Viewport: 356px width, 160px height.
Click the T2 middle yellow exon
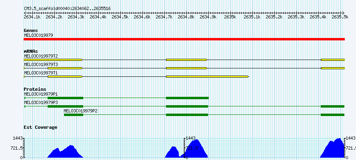point(187,60)
